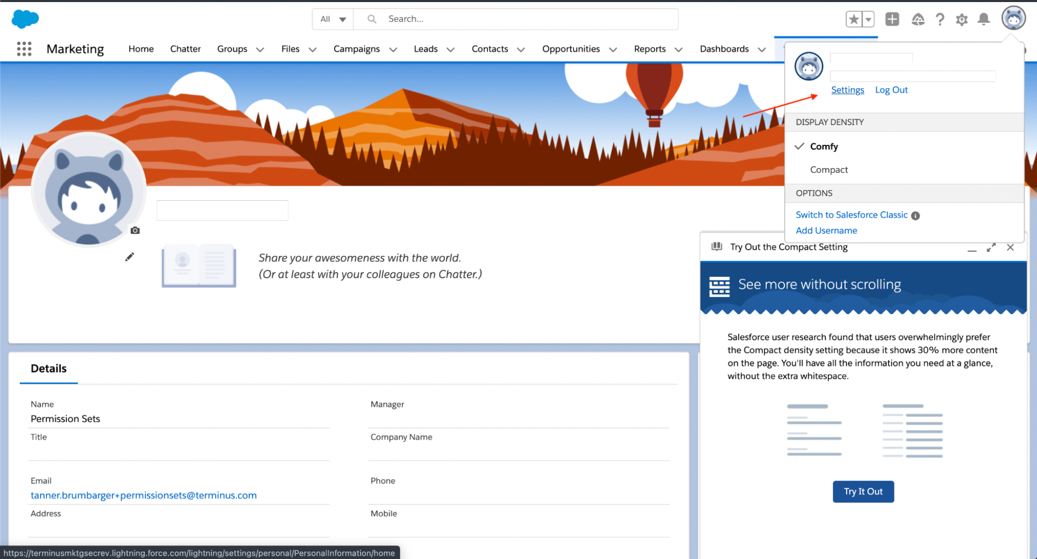Click the Favorites star icon

click(x=853, y=19)
